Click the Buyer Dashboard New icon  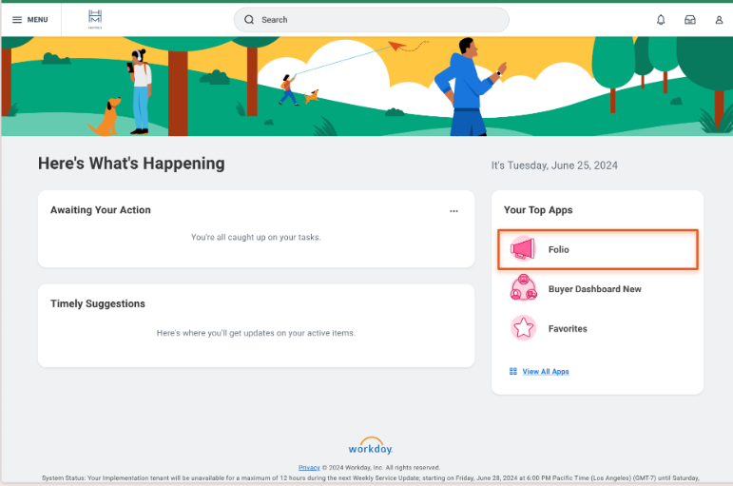point(523,288)
